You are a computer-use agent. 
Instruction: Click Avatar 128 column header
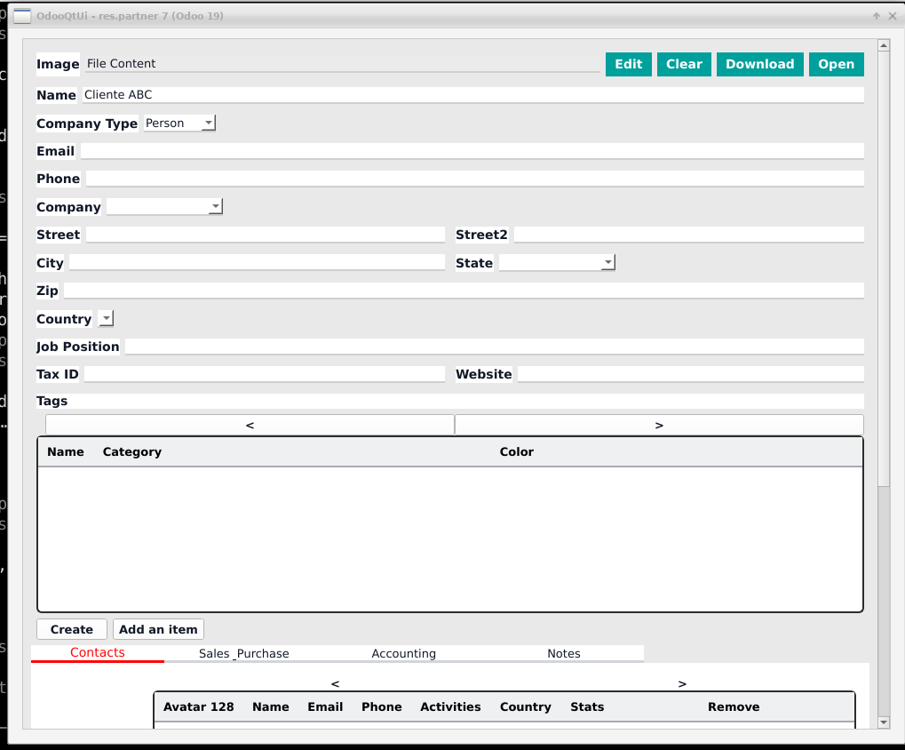(x=199, y=707)
